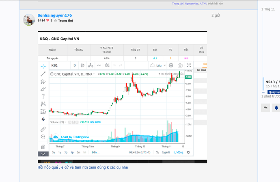Click the red heart beside 1414
This screenshot has height=182, width=280.
(x=47, y=20)
